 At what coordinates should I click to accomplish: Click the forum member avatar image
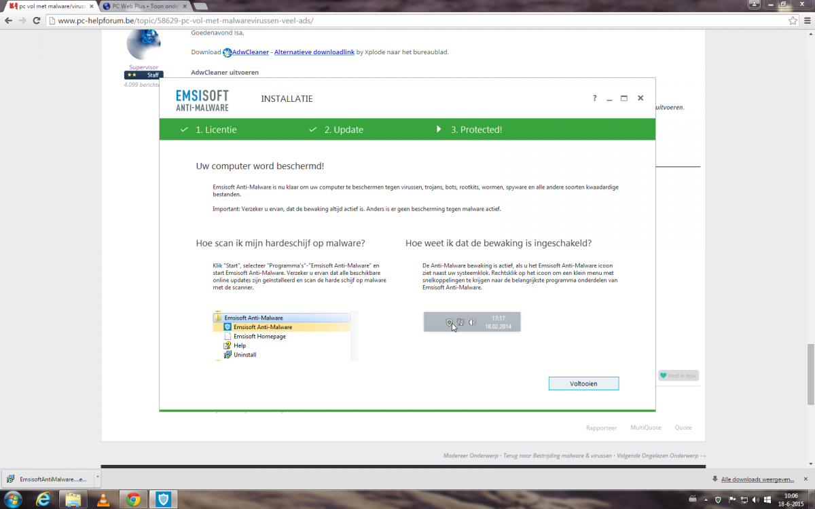pyautogui.click(x=143, y=44)
